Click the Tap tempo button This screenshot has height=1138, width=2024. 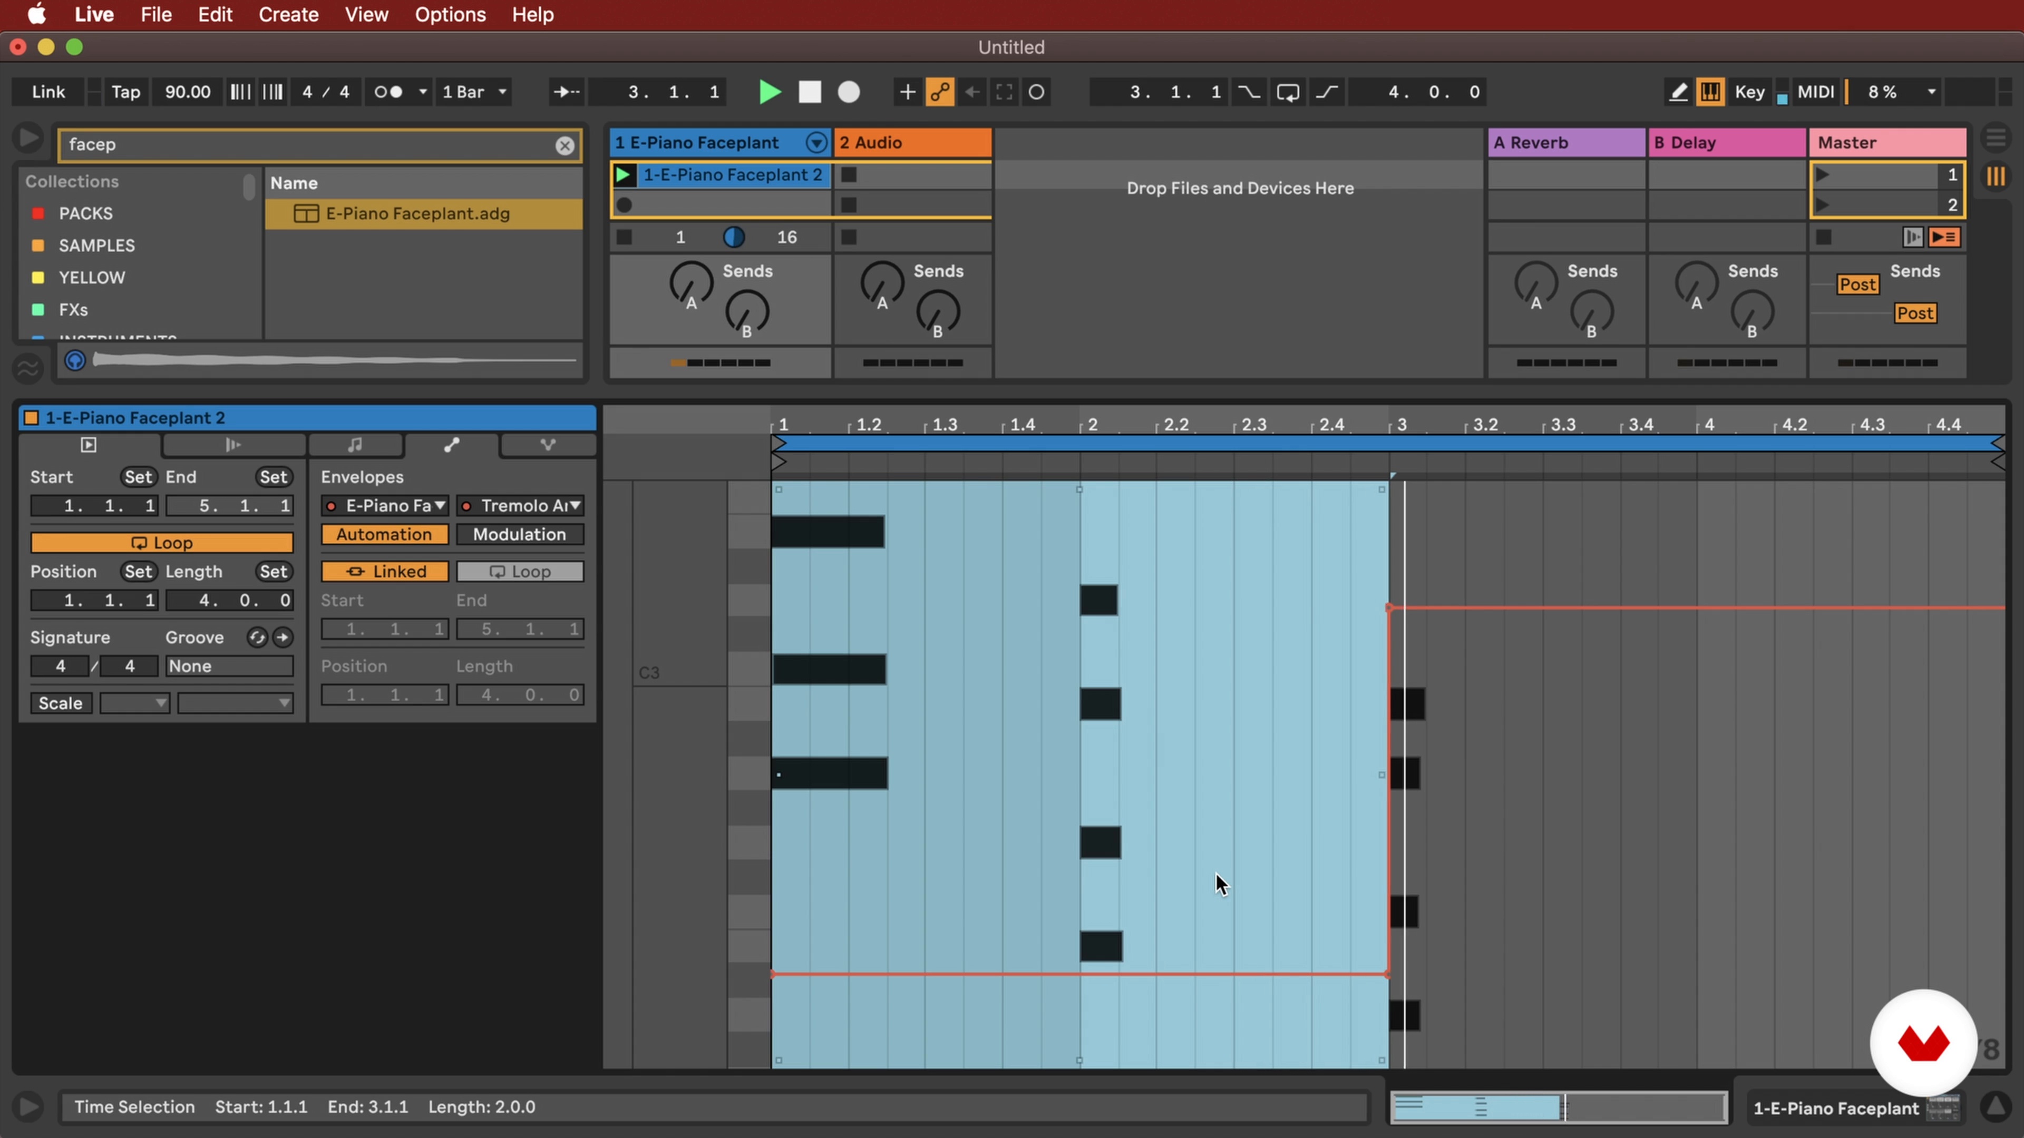[126, 92]
